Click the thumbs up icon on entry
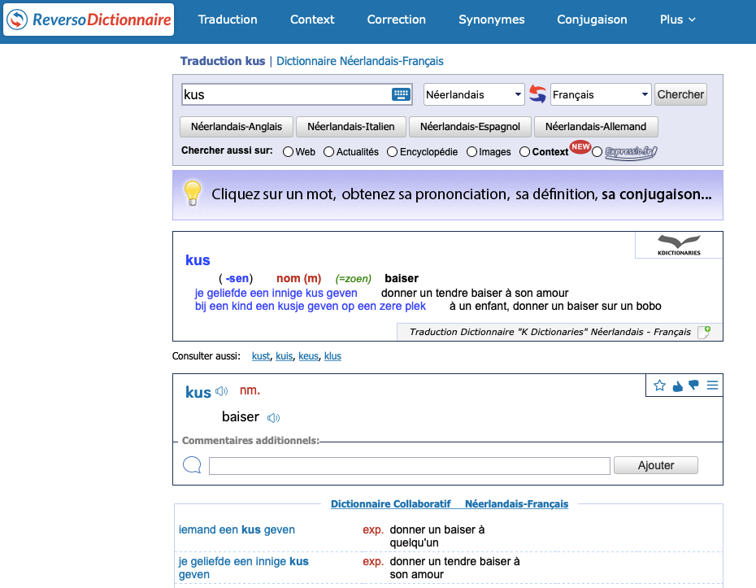The width and height of the screenshot is (756, 588). (x=677, y=385)
